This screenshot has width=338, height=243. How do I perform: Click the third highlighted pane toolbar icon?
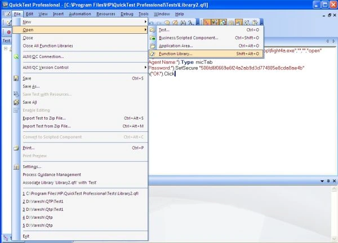coord(223,22)
